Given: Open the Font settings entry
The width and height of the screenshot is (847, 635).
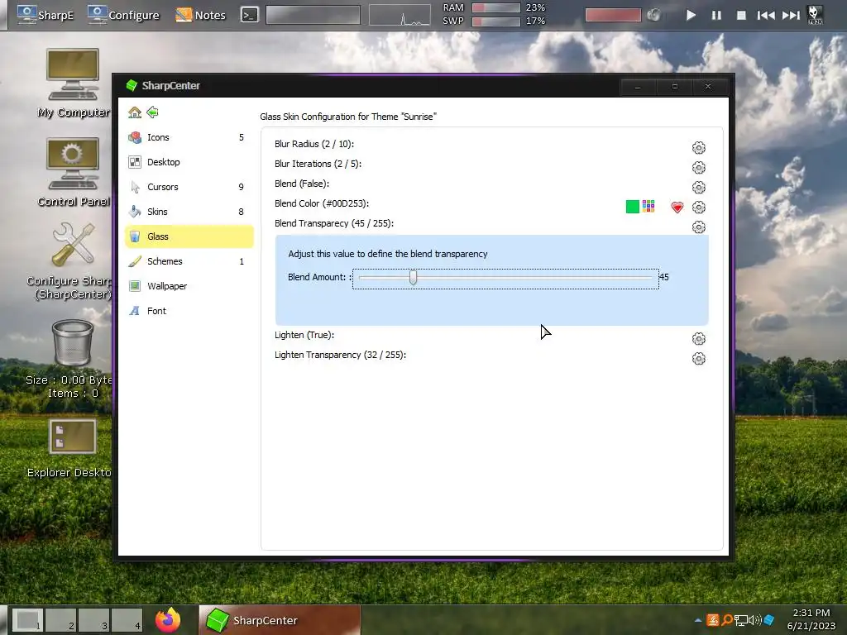Looking at the screenshot, I should (189, 311).
